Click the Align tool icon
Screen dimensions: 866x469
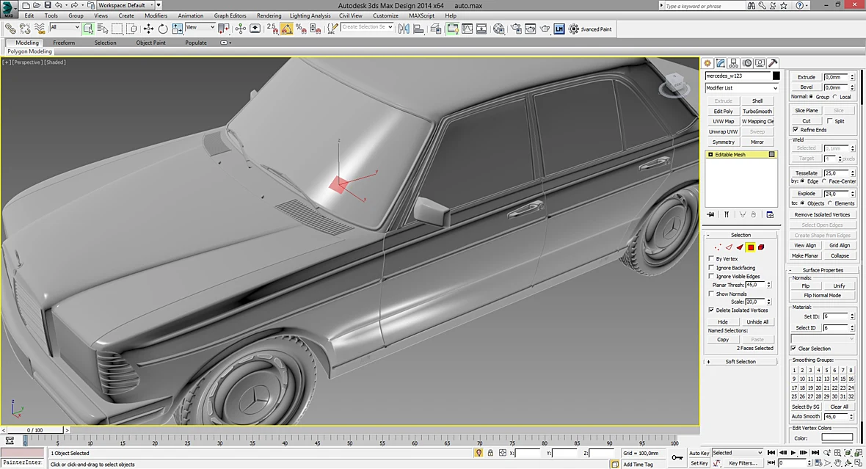coord(418,29)
